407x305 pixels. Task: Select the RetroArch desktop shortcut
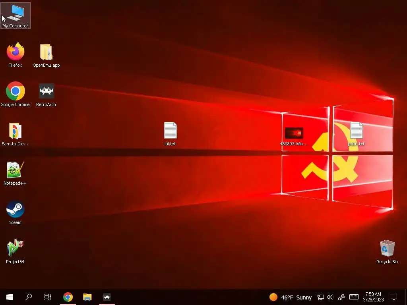coord(46,95)
